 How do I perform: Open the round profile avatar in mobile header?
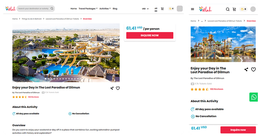pyautogui.click(x=253, y=9)
